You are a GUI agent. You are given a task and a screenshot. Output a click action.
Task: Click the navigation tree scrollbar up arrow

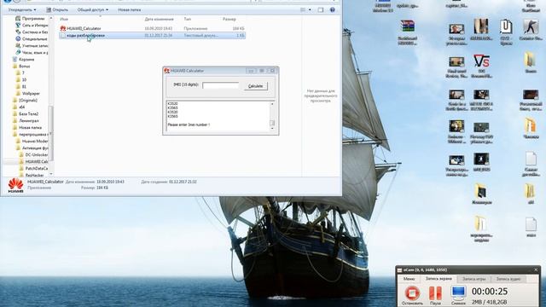click(x=51, y=18)
